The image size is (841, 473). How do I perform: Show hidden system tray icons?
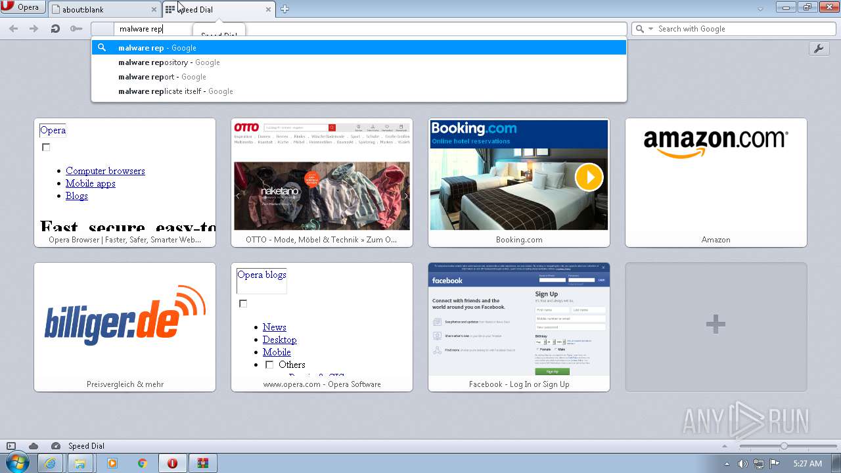[727, 464]
